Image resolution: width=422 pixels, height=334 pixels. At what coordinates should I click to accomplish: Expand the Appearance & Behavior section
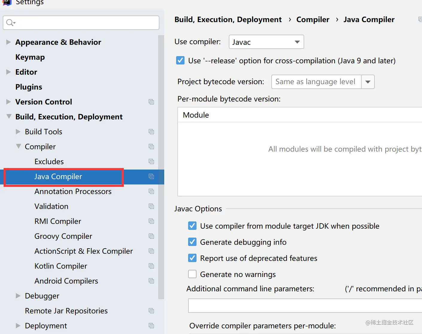[8, 42]
